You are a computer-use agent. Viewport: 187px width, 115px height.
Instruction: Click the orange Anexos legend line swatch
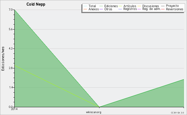pyautogui.click(x=85, y=9)
